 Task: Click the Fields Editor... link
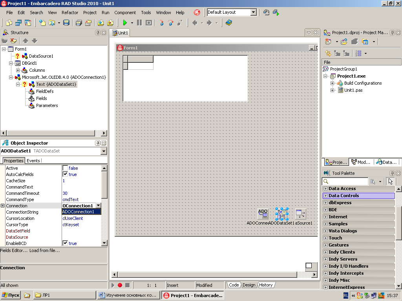14,250
